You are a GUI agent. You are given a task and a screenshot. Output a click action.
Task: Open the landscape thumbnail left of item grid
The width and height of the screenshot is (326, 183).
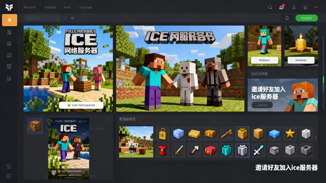(x=136, y=142)
